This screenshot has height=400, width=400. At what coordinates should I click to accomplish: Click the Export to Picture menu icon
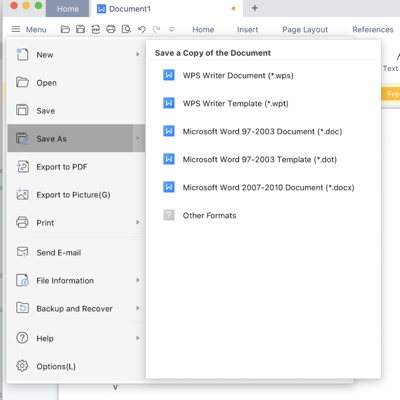(x=22, y=194)
